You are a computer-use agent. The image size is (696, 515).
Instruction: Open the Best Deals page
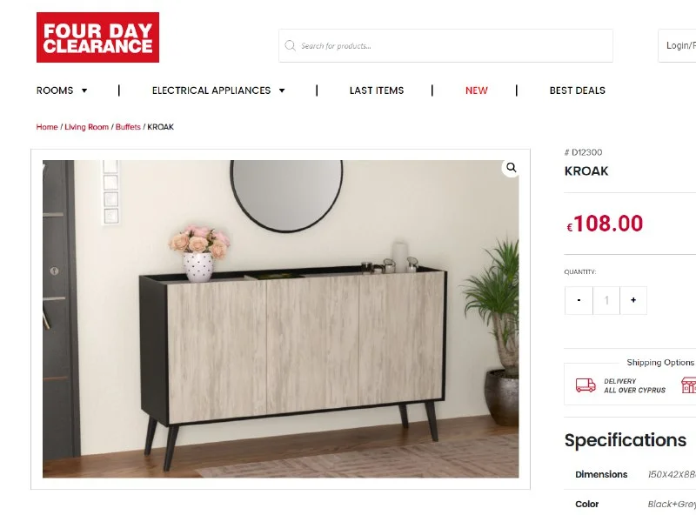tap(577, 90)
